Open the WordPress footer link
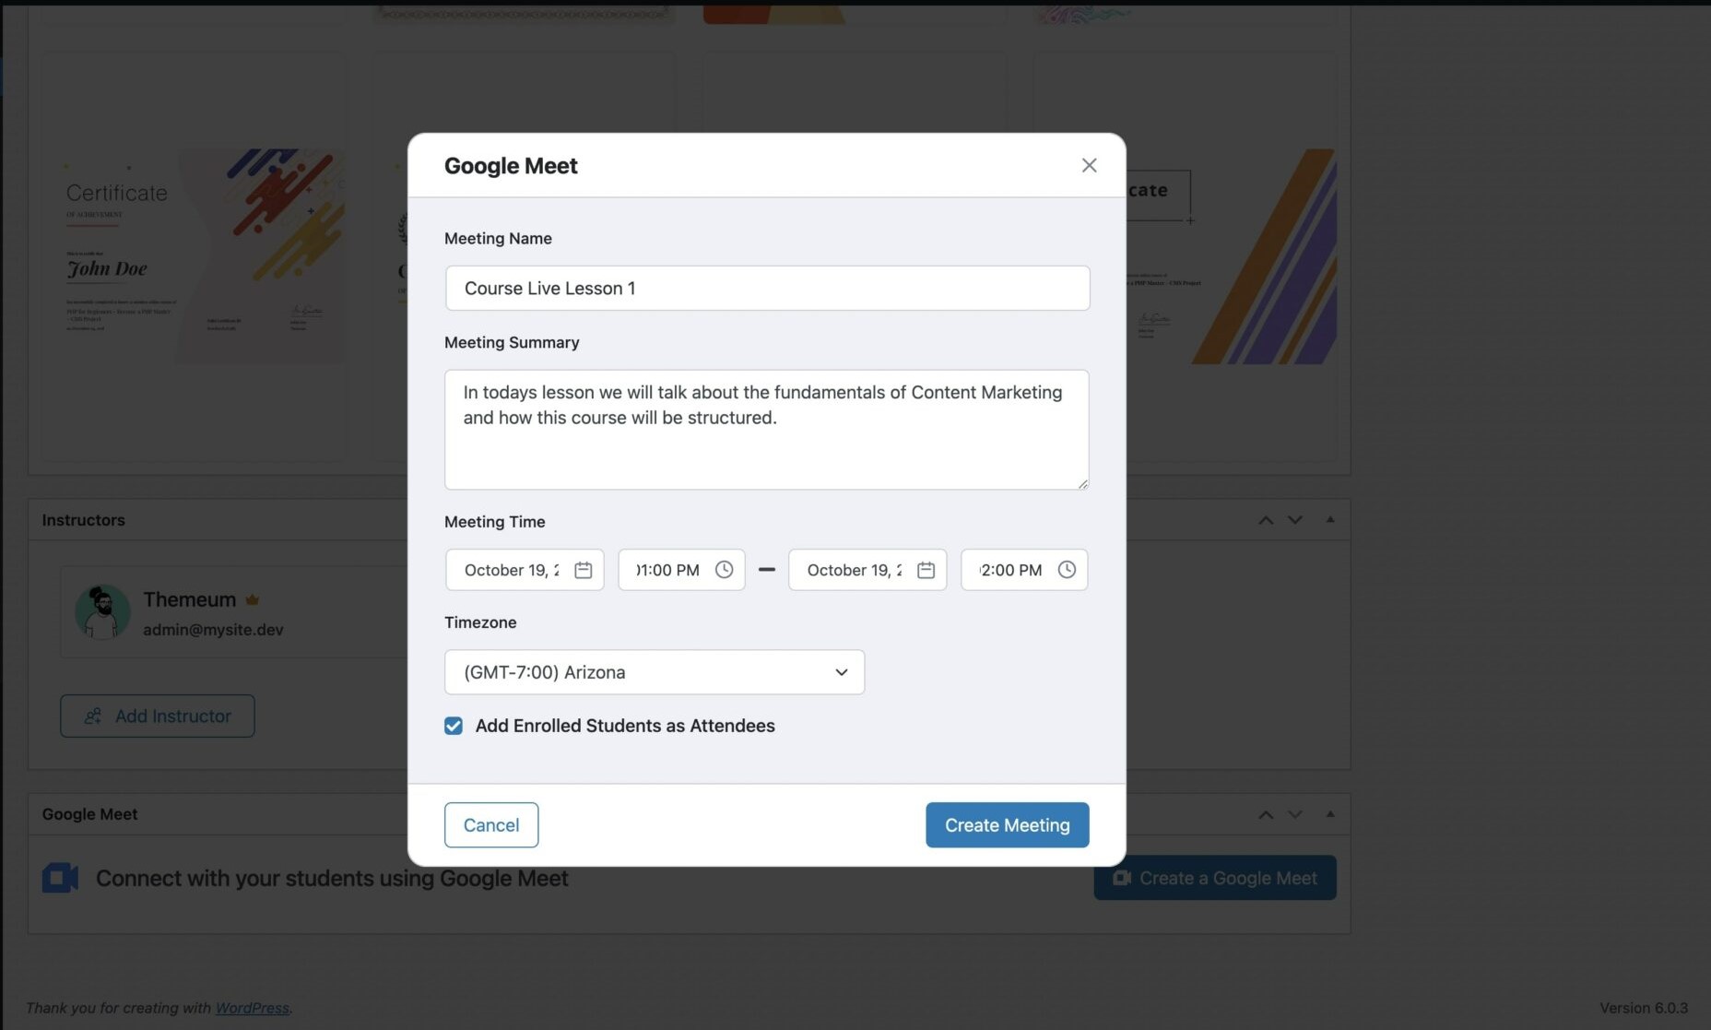Screen dimensions: 1711x1030 [252, 1008]
